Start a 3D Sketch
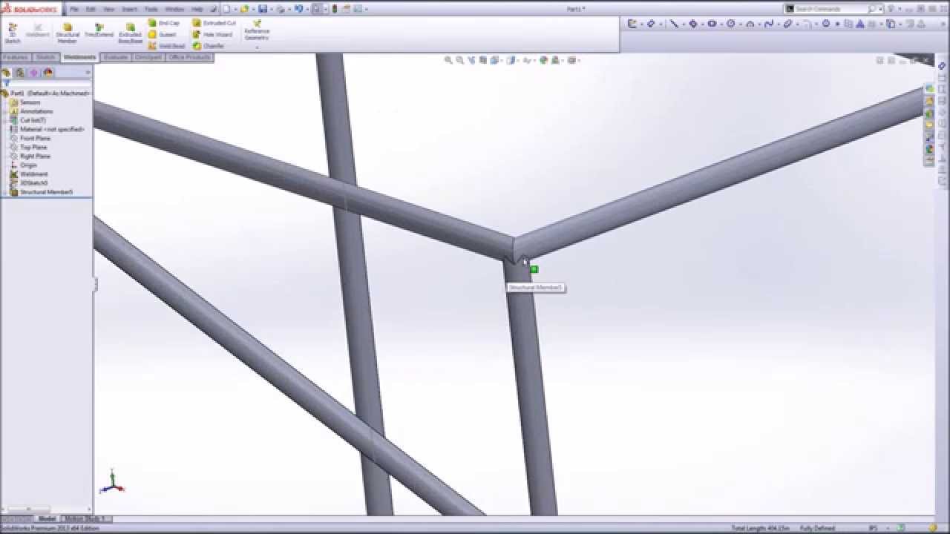 pos(13,31)
